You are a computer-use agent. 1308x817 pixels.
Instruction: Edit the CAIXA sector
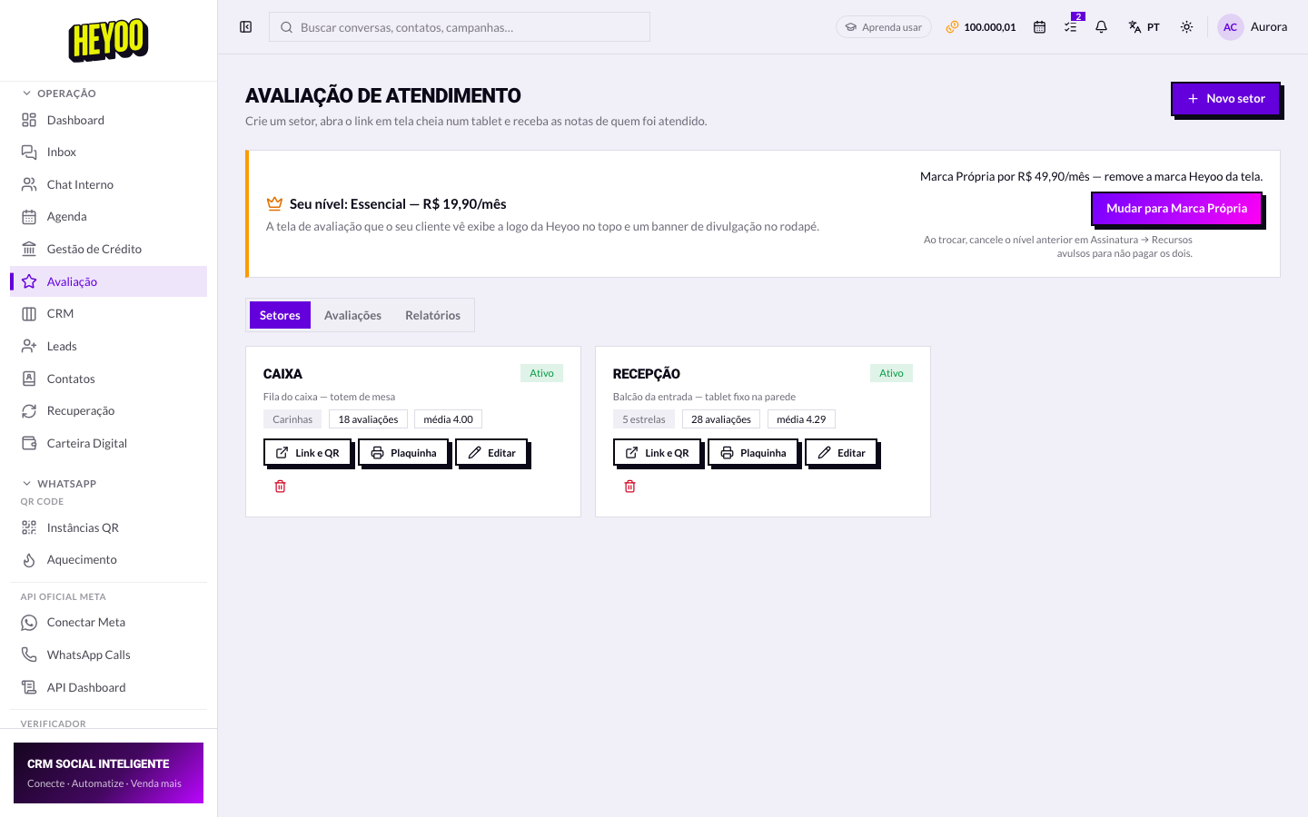[x=491, y=452]
